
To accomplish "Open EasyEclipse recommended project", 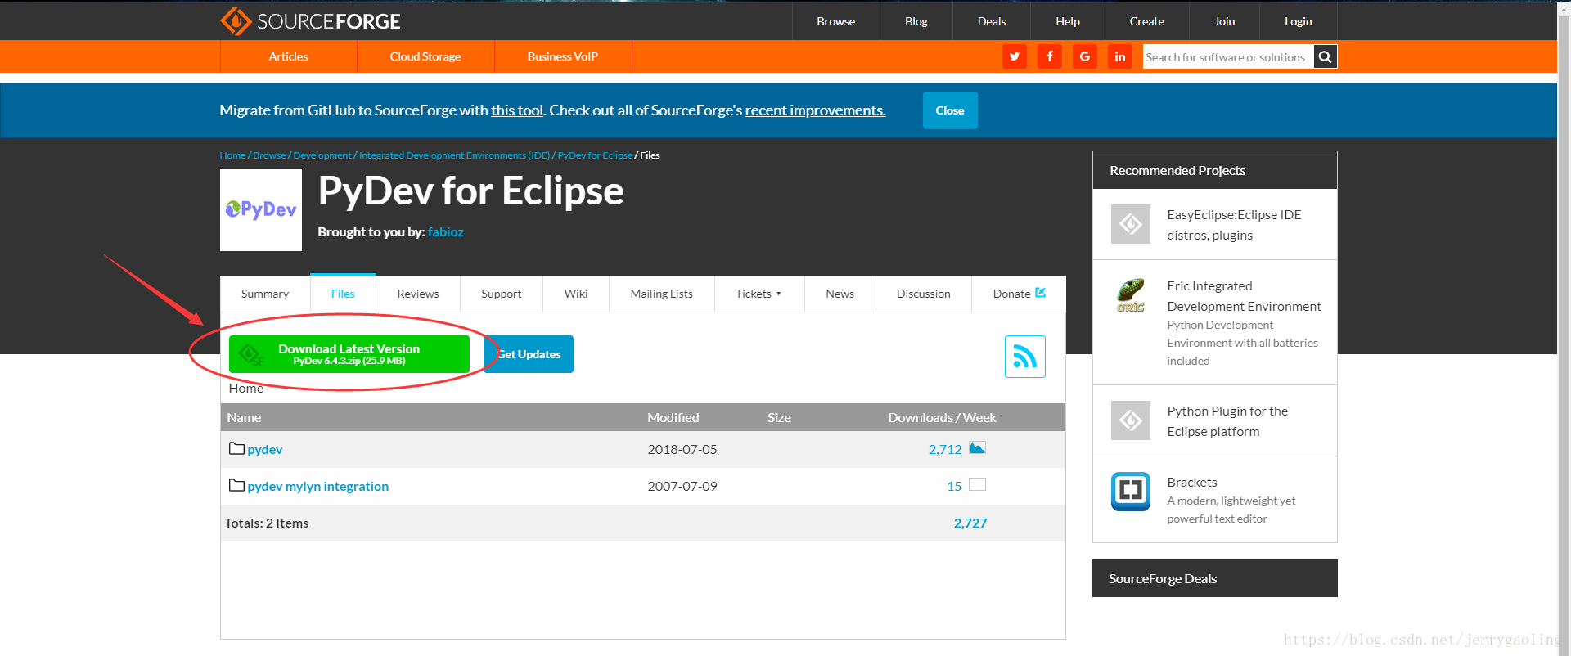I will coord(1234,225).
